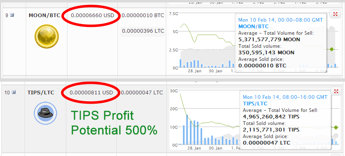Click the 0.00000047 LTC price in TIPS row
The image size is (345, 156).
click(142, 93)
